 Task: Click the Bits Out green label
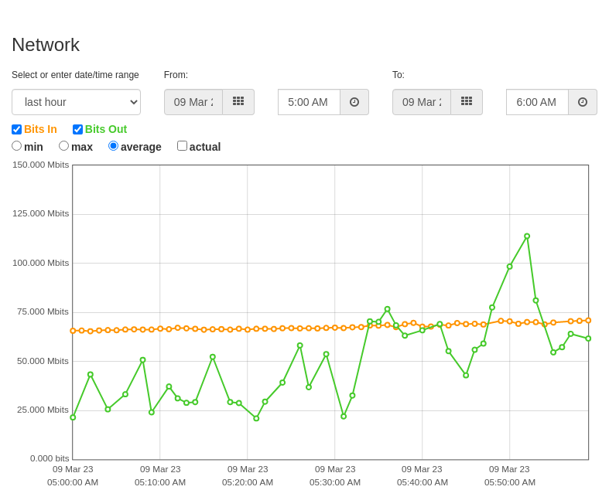click(x=106, y=129)
